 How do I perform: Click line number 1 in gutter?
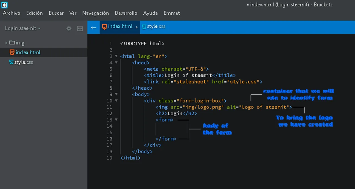(111, 44)
